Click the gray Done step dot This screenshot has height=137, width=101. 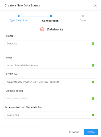point(83,16)
